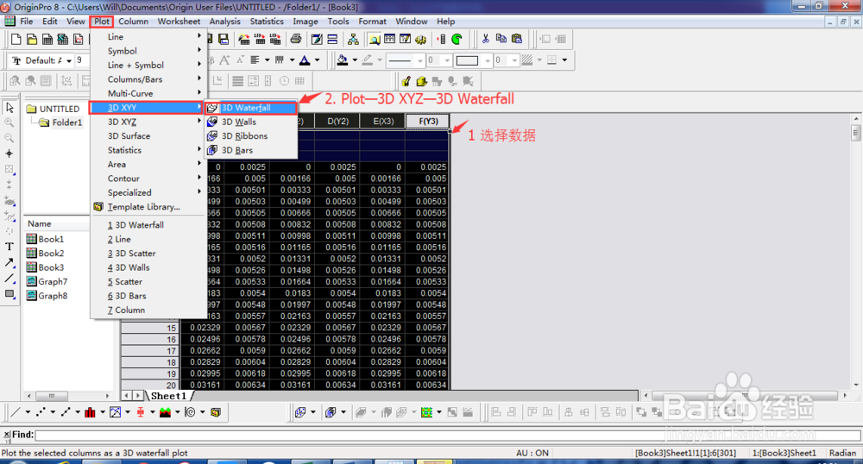Expand the Line submenu
This screenshot has height=464, width=863.
coord(148,37)
